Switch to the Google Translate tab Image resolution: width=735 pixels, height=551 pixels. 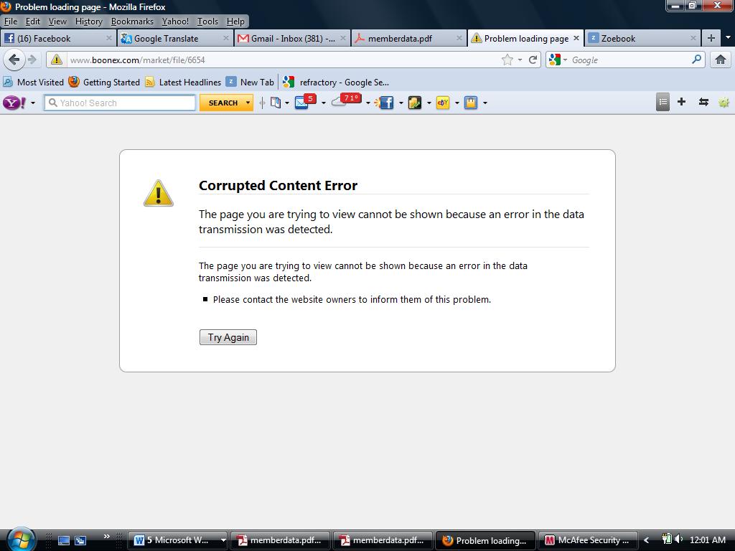pos(174,39)
